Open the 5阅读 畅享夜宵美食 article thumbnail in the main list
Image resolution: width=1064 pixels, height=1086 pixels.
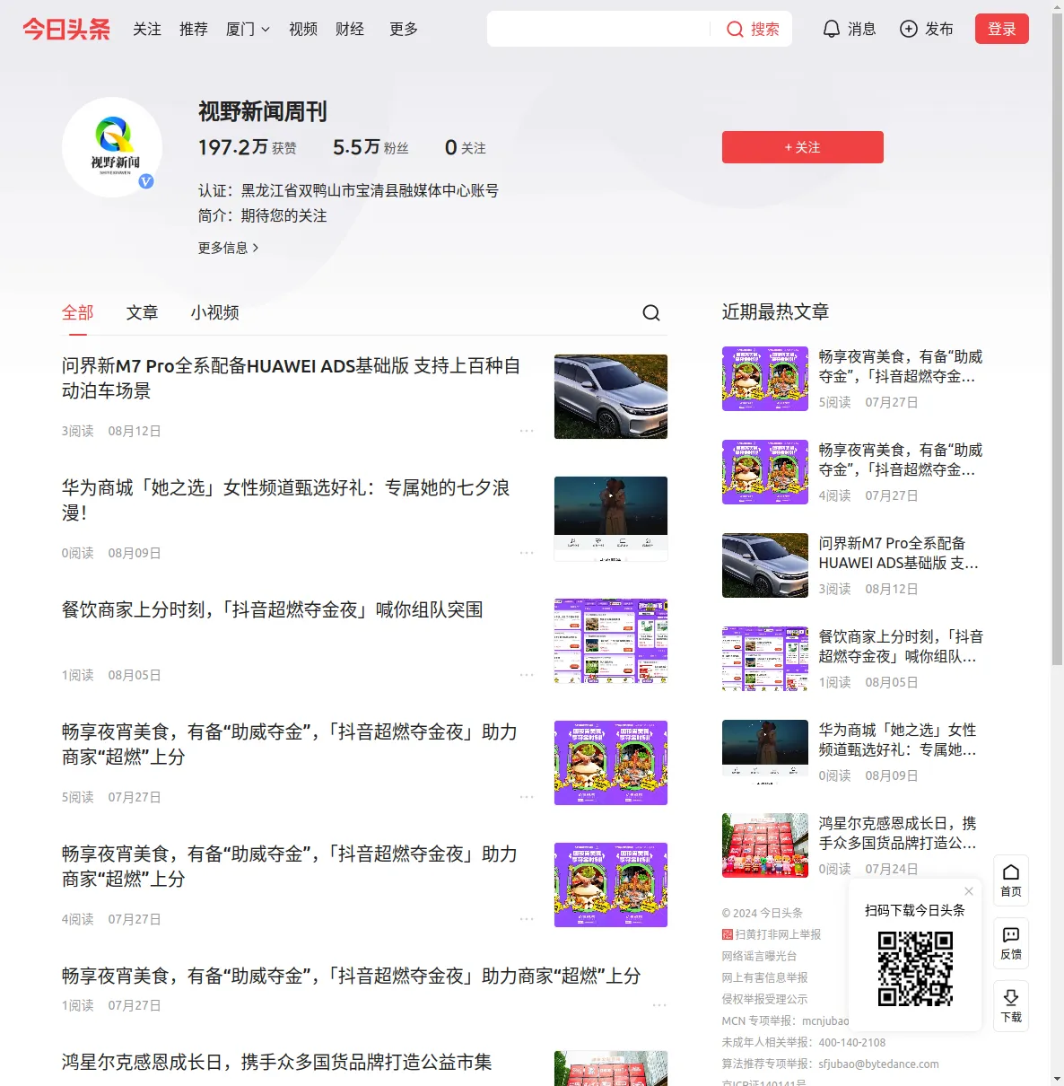pos(611,763)
